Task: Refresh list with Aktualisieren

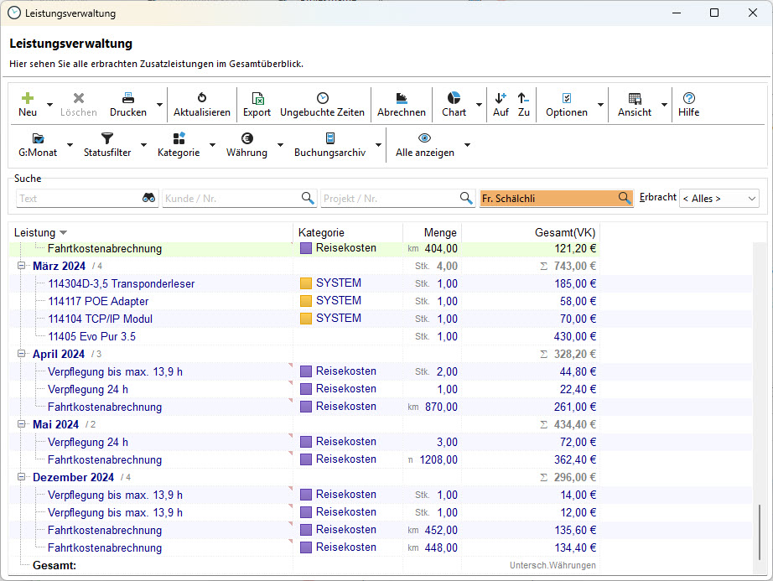Action: pyautogui.click(x=201, y=98)
